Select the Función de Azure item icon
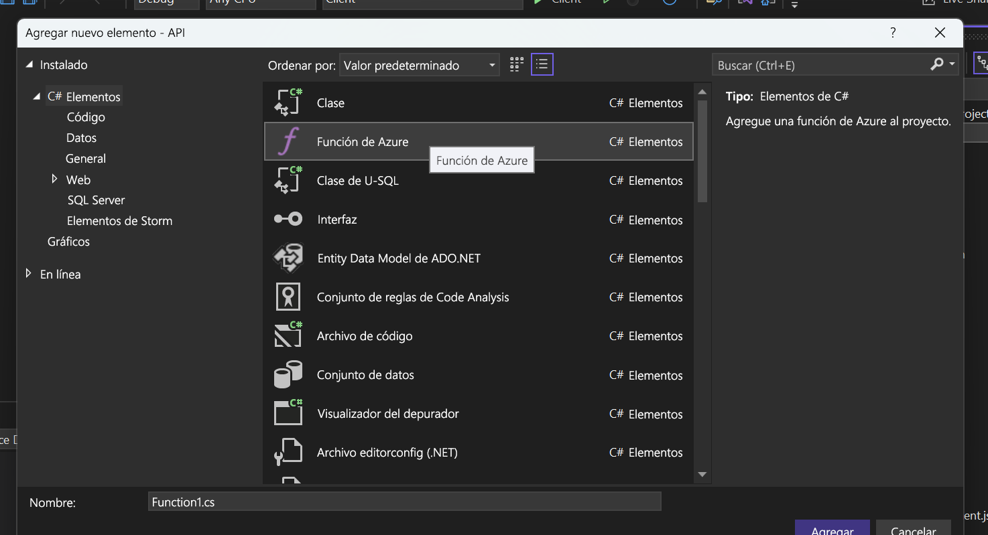Image resolution: width=988 pixels, height=535 pixels. (288, 141)
